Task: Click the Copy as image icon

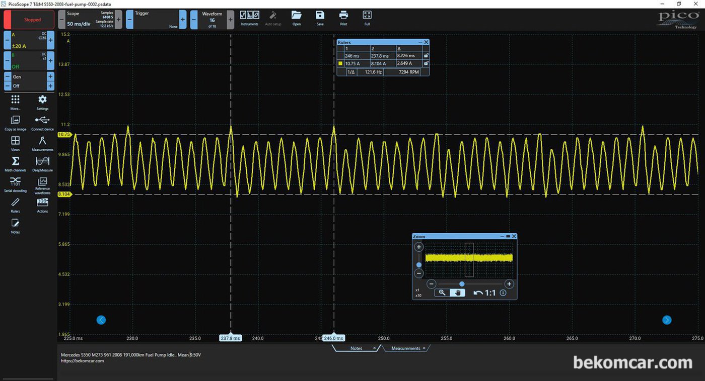Action: point(15,123)
